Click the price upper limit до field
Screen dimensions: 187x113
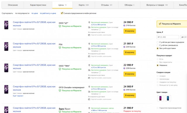point(183,37)
